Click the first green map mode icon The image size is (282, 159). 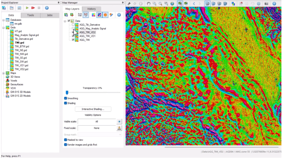click(x=180, y=4)
